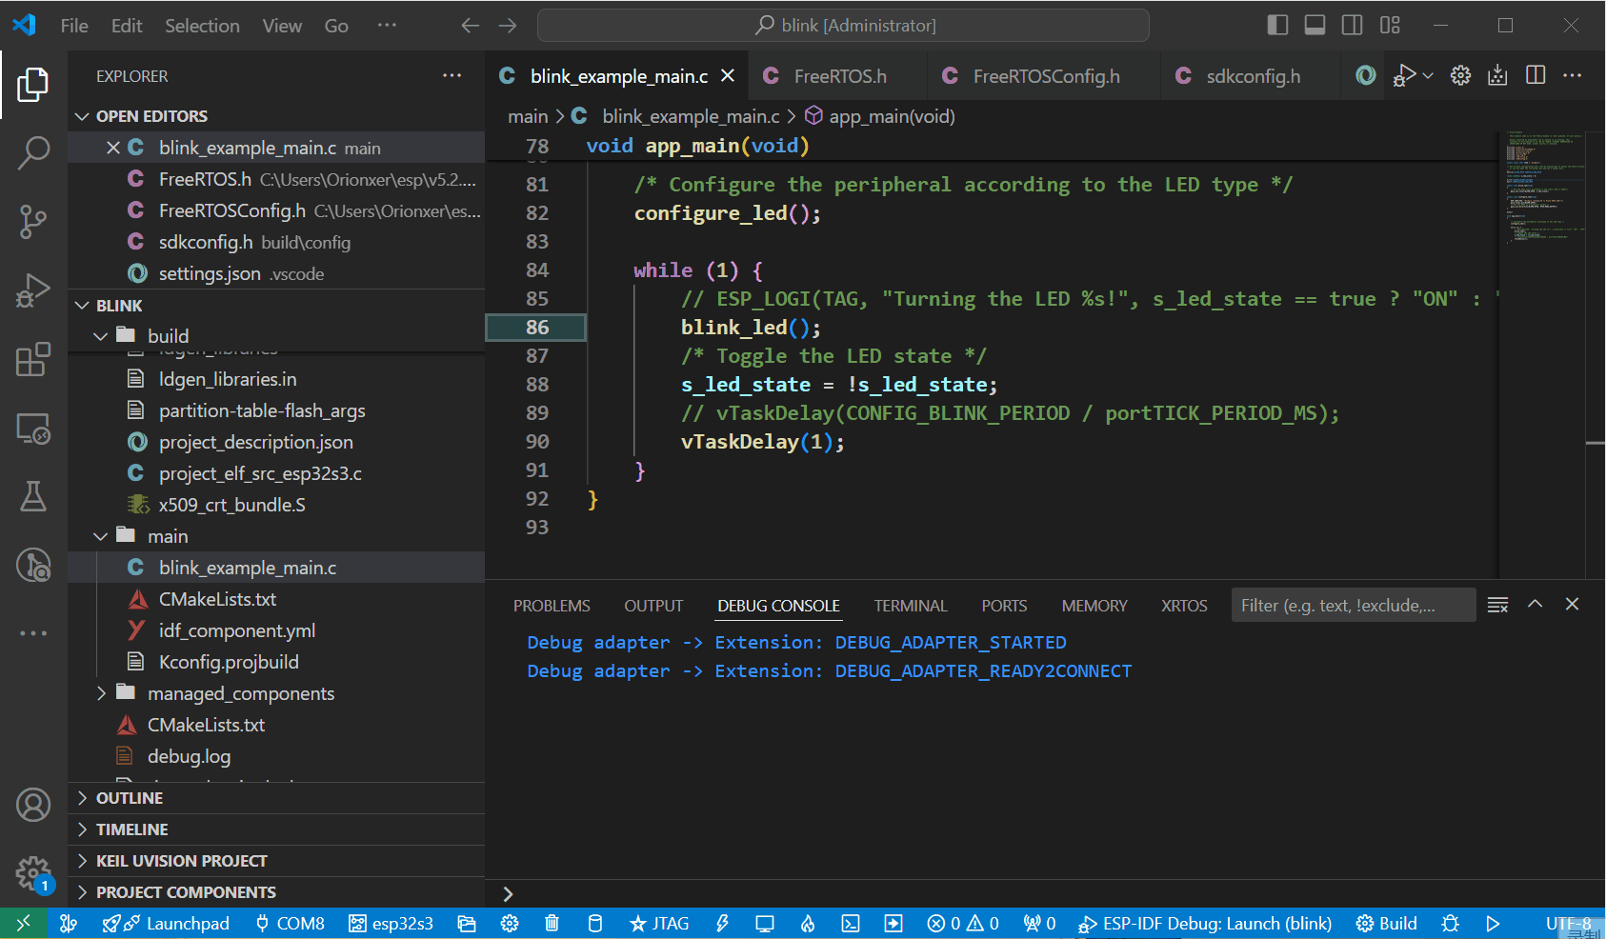Image resolution: width=1606 pixels, height=939 pixels.
Task: Select JTAG flash method in status bar
Action: [x=659, y=923]
